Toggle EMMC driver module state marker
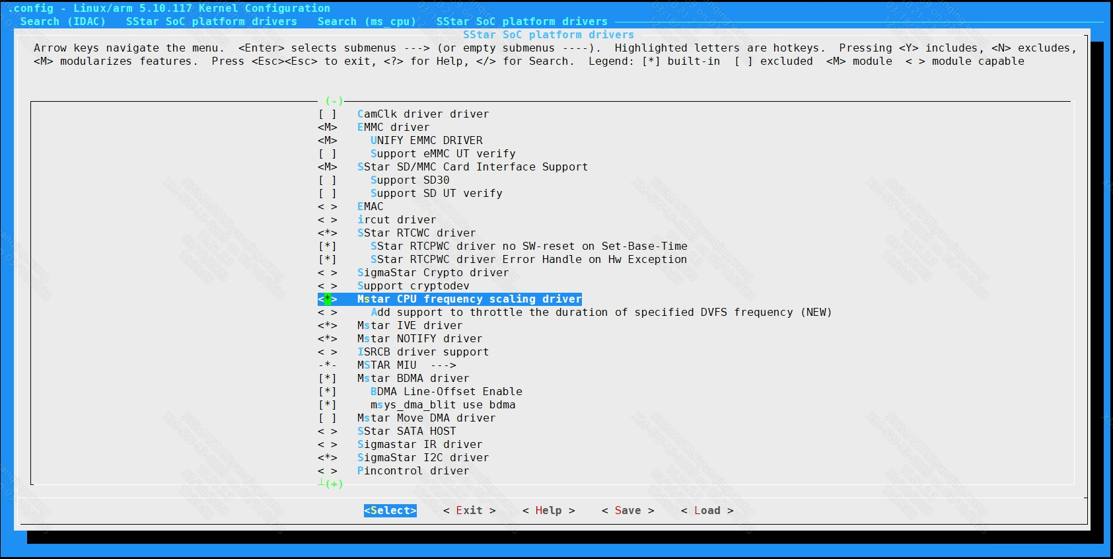The height and width of the screenshot is (559, 1113). (x=328, y=127)
